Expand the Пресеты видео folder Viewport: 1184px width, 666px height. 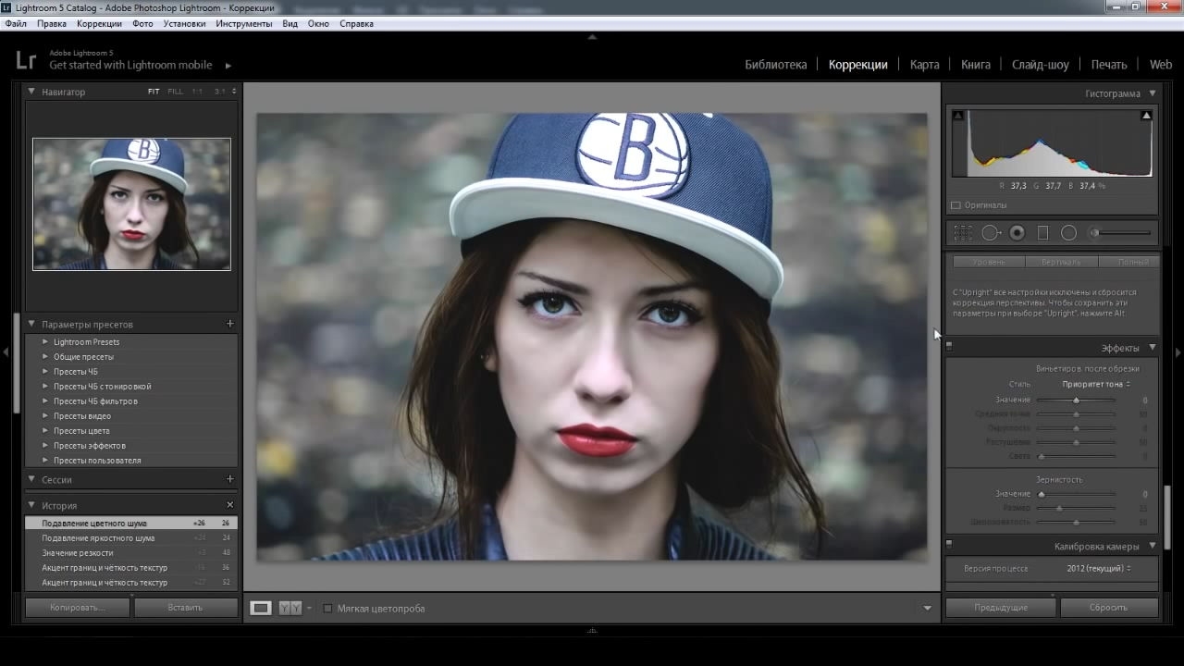click(44, 416)
